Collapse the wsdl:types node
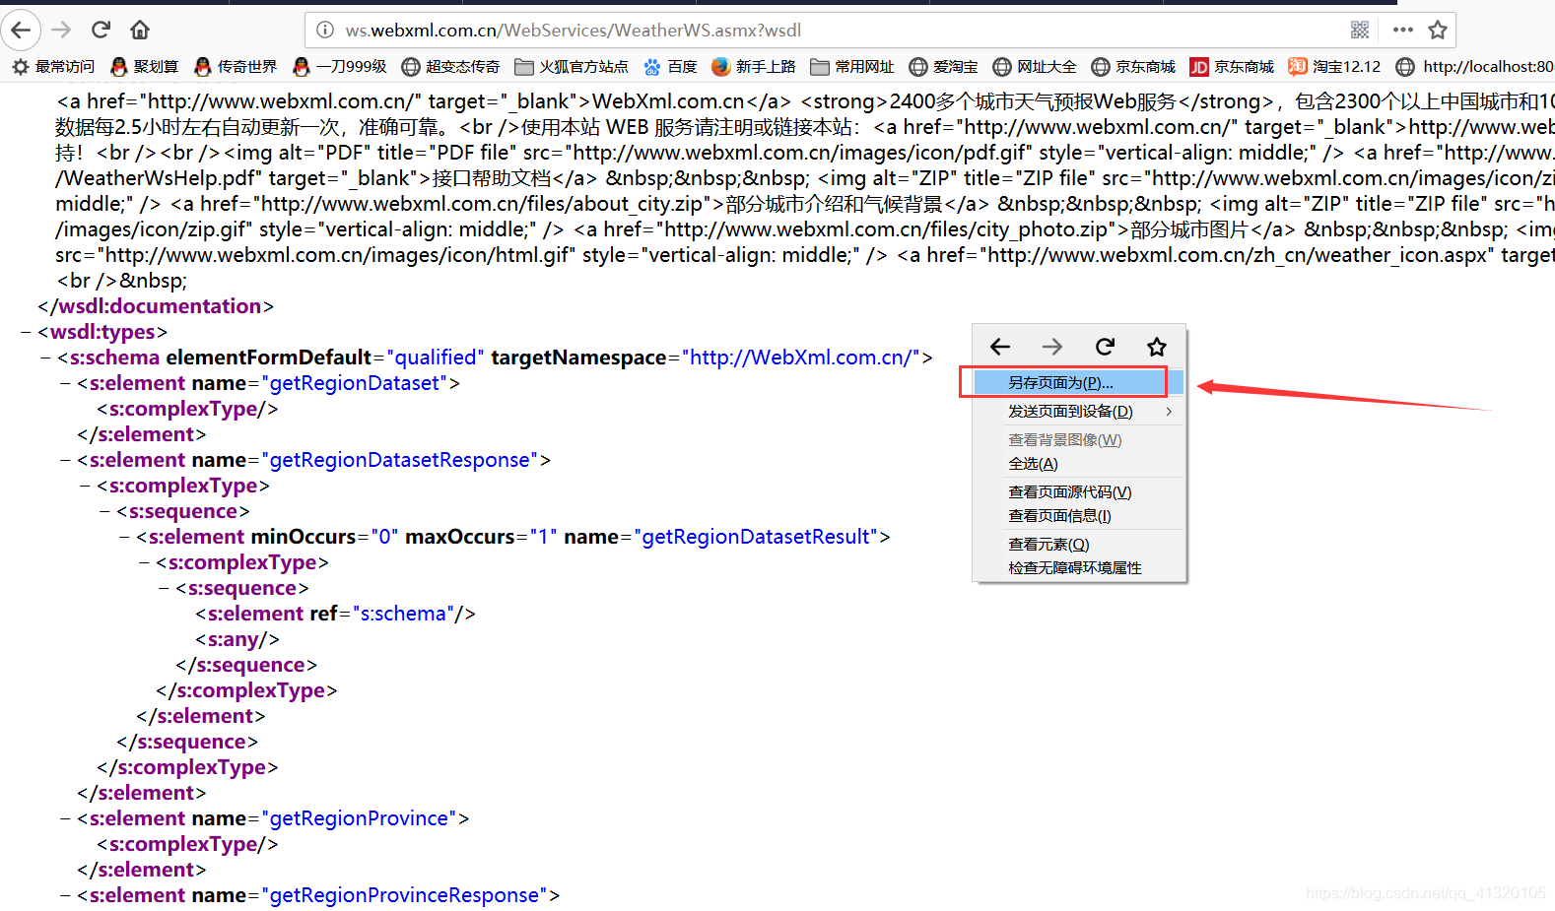1555x911 pixels. pyautogui.click(x=27, y=332)
